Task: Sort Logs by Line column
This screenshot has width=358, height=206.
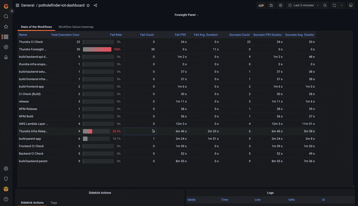Action: [x=258, y=200]
